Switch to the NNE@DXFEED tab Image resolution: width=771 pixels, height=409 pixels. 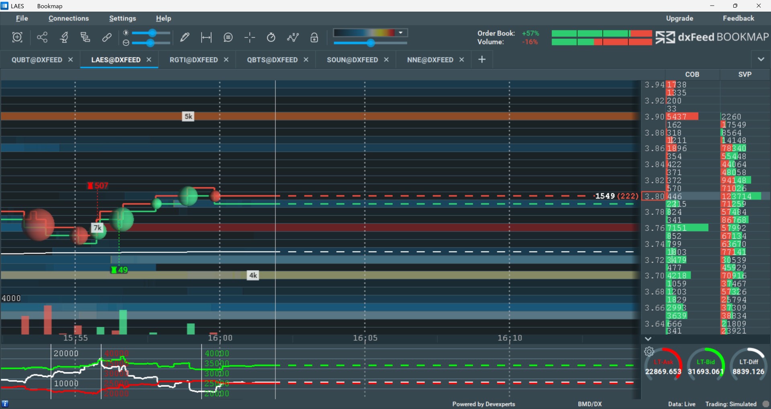430,60
